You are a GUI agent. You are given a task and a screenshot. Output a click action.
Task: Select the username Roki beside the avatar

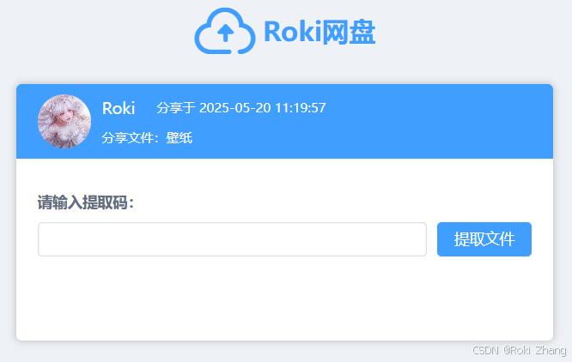click(x=119, y=108)
